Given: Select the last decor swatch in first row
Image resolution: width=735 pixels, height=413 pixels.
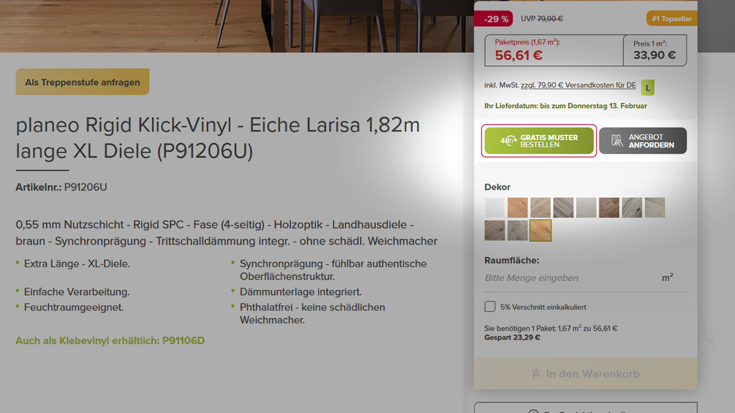Looking at the screenshot, I should tap(655, 207).
